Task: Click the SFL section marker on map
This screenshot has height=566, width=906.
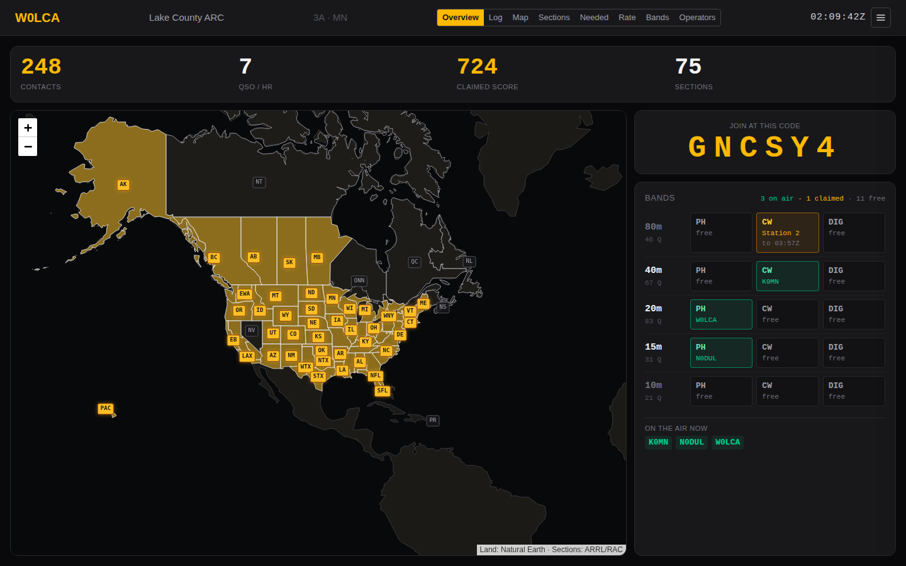Action: [383, 391]
